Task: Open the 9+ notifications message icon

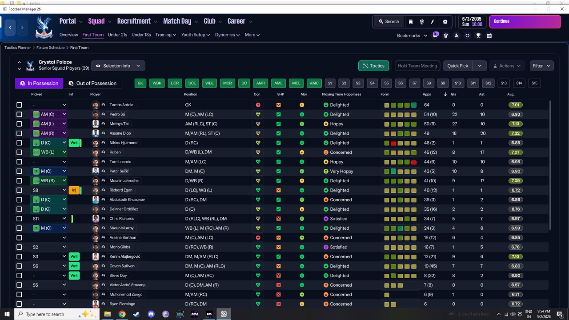Action: click(x=436, y=35)
